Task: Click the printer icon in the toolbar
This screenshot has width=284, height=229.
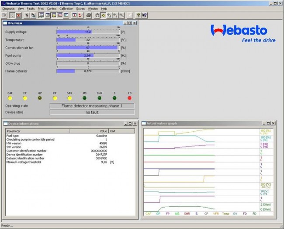Action: (x=89, y=15)
